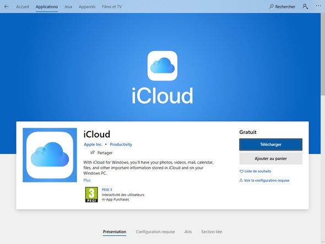Click the PEGI 3 rating badge
The width and height of the screenshot is (325, 244).
[91, 194]
